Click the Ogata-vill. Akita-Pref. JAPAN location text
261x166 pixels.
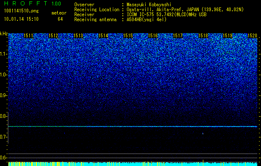185,10
